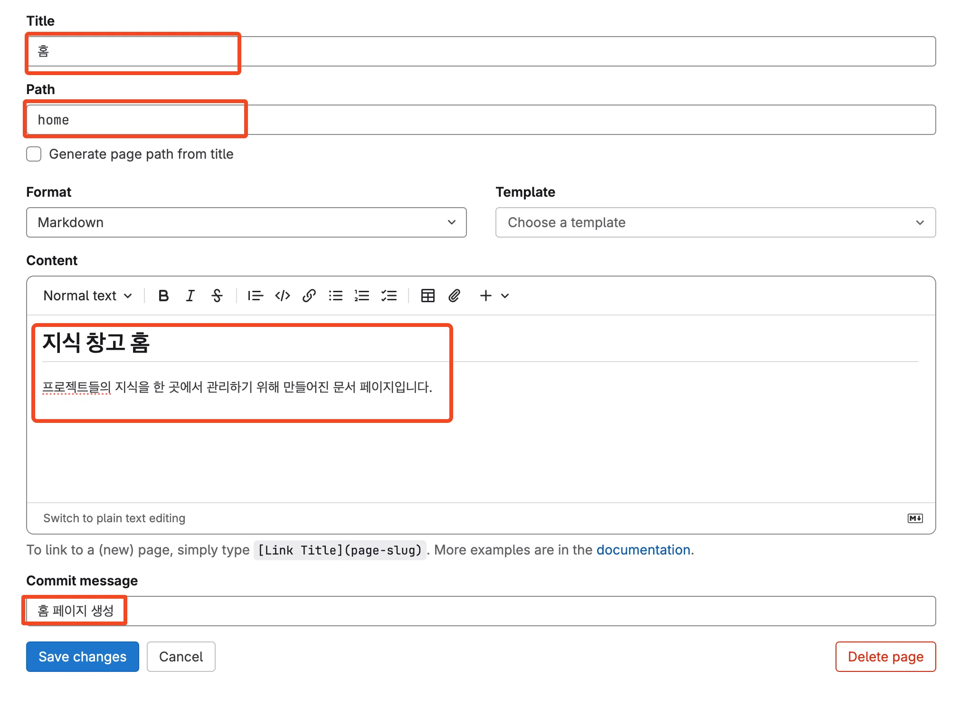Open the Markdown format dropdown
The width and height of the screenshot is (969, 708).
pyautogui.click(x=246, y=222)
